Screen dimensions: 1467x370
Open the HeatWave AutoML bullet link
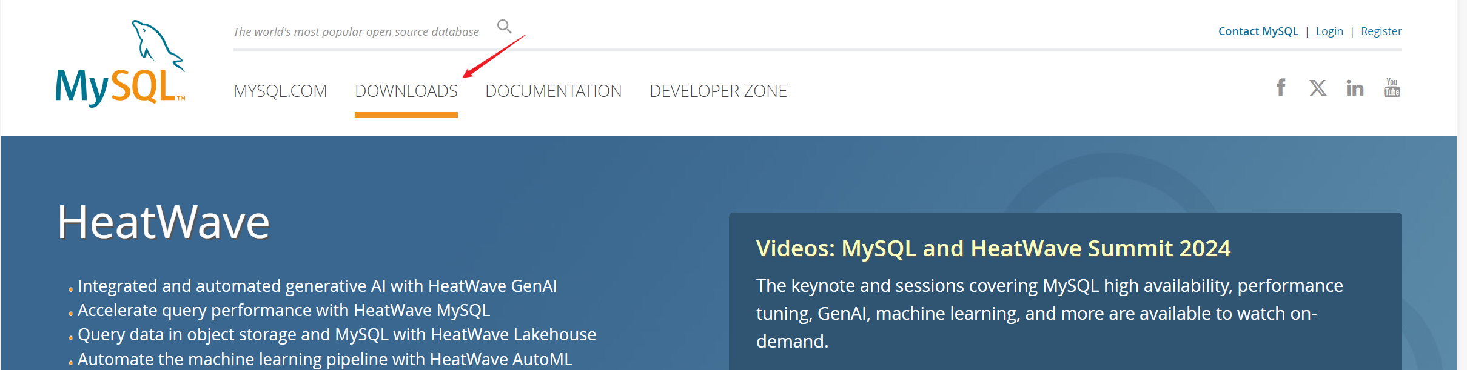(324, 359)
